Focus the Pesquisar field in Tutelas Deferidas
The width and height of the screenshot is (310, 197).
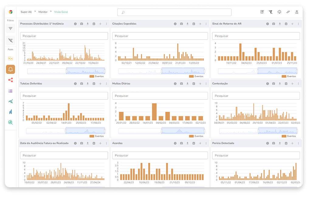pyautogui.click(x=64, y=96)
